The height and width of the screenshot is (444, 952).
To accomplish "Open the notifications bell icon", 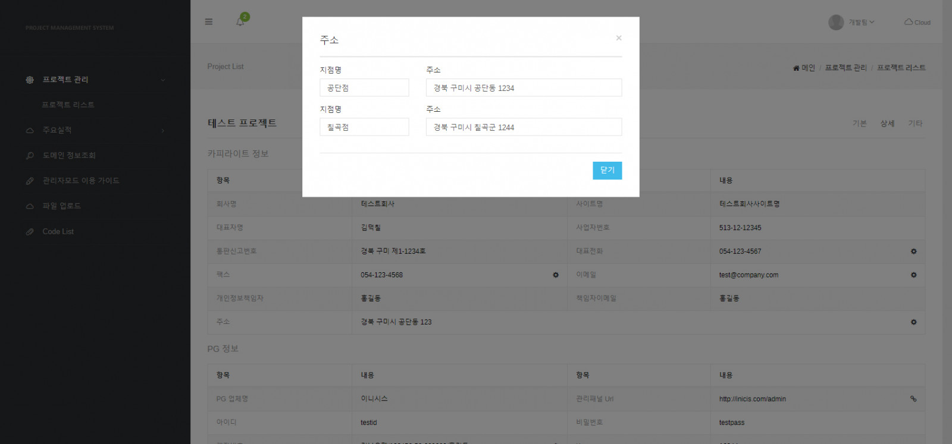I will (240, 22).
